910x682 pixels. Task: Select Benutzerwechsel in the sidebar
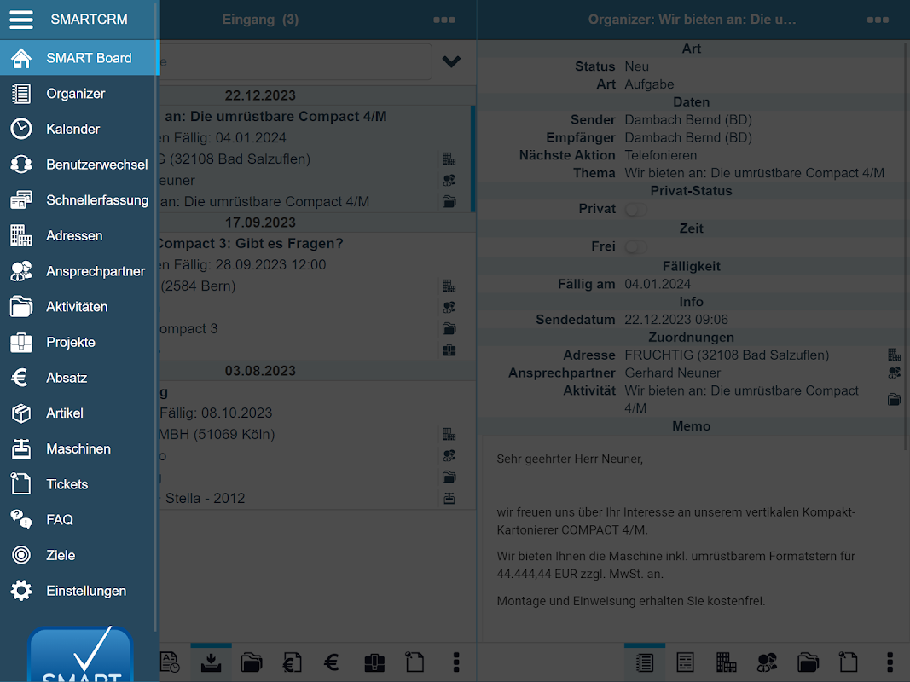pos(79,165)
